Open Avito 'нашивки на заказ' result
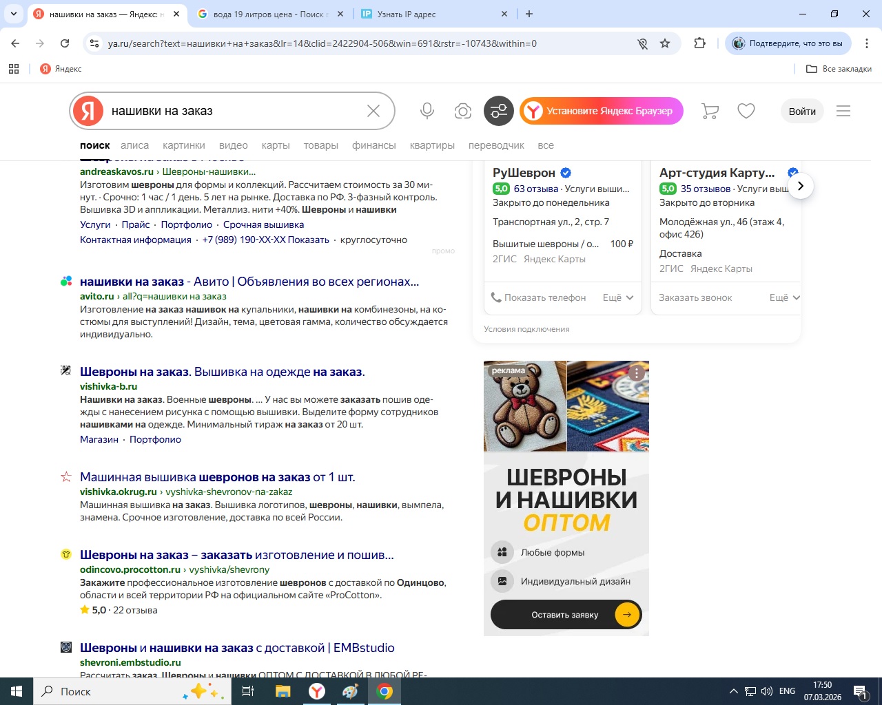The height and width of the screenshot is (705, 882). tap(249, 282)
